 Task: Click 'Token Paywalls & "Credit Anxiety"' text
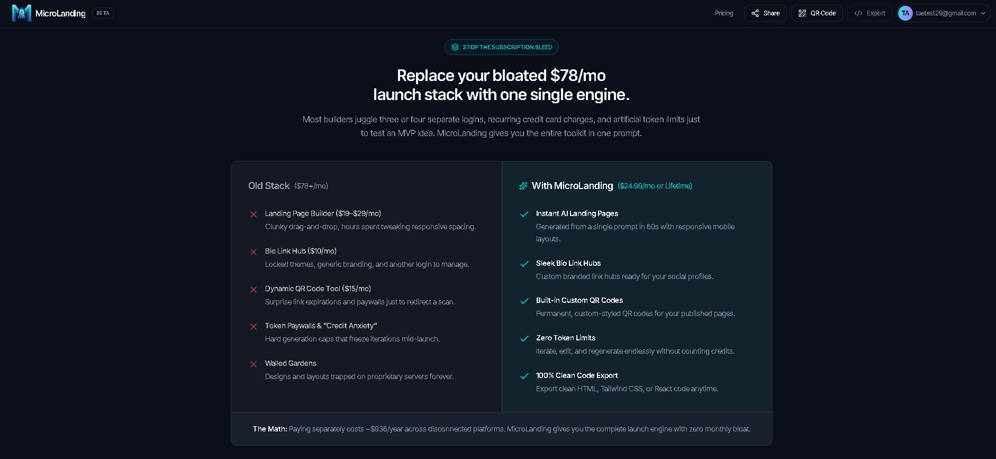pyautogui.click(x=321, y=326)
